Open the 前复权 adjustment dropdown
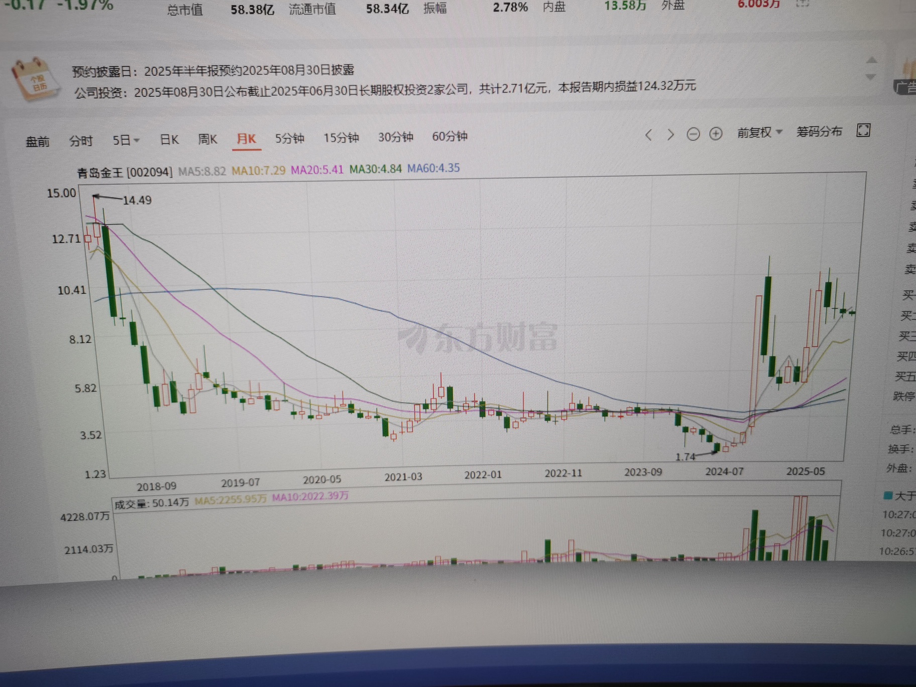The height and width of the screenshot is (687, 916). tap(759, 133)
